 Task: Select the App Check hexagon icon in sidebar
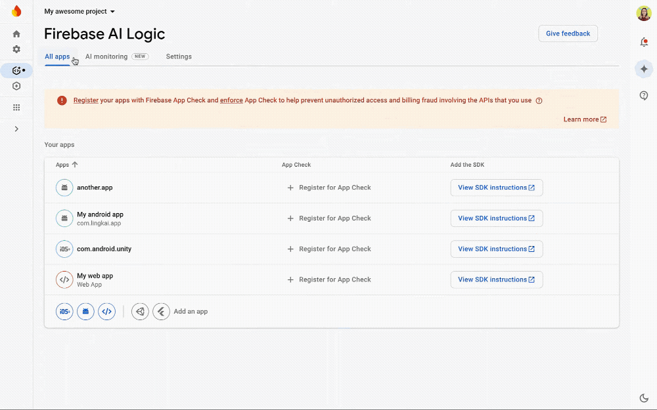(16, 86)
